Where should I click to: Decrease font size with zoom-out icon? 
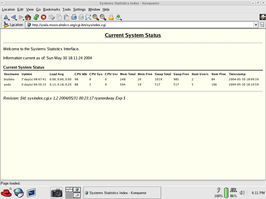click(103, 17)
